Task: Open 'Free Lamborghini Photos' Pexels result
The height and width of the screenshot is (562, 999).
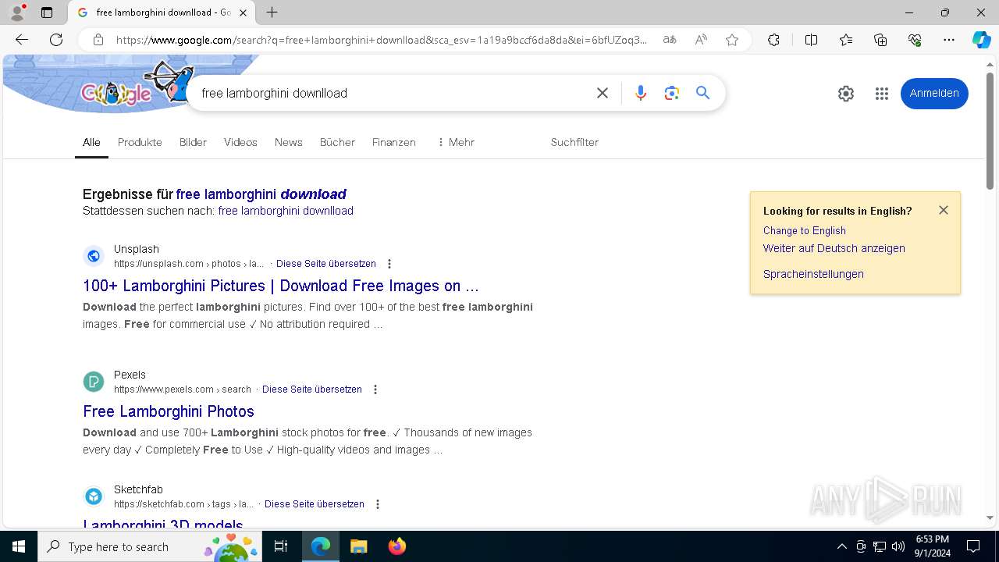Action: (x=169, y=411)
